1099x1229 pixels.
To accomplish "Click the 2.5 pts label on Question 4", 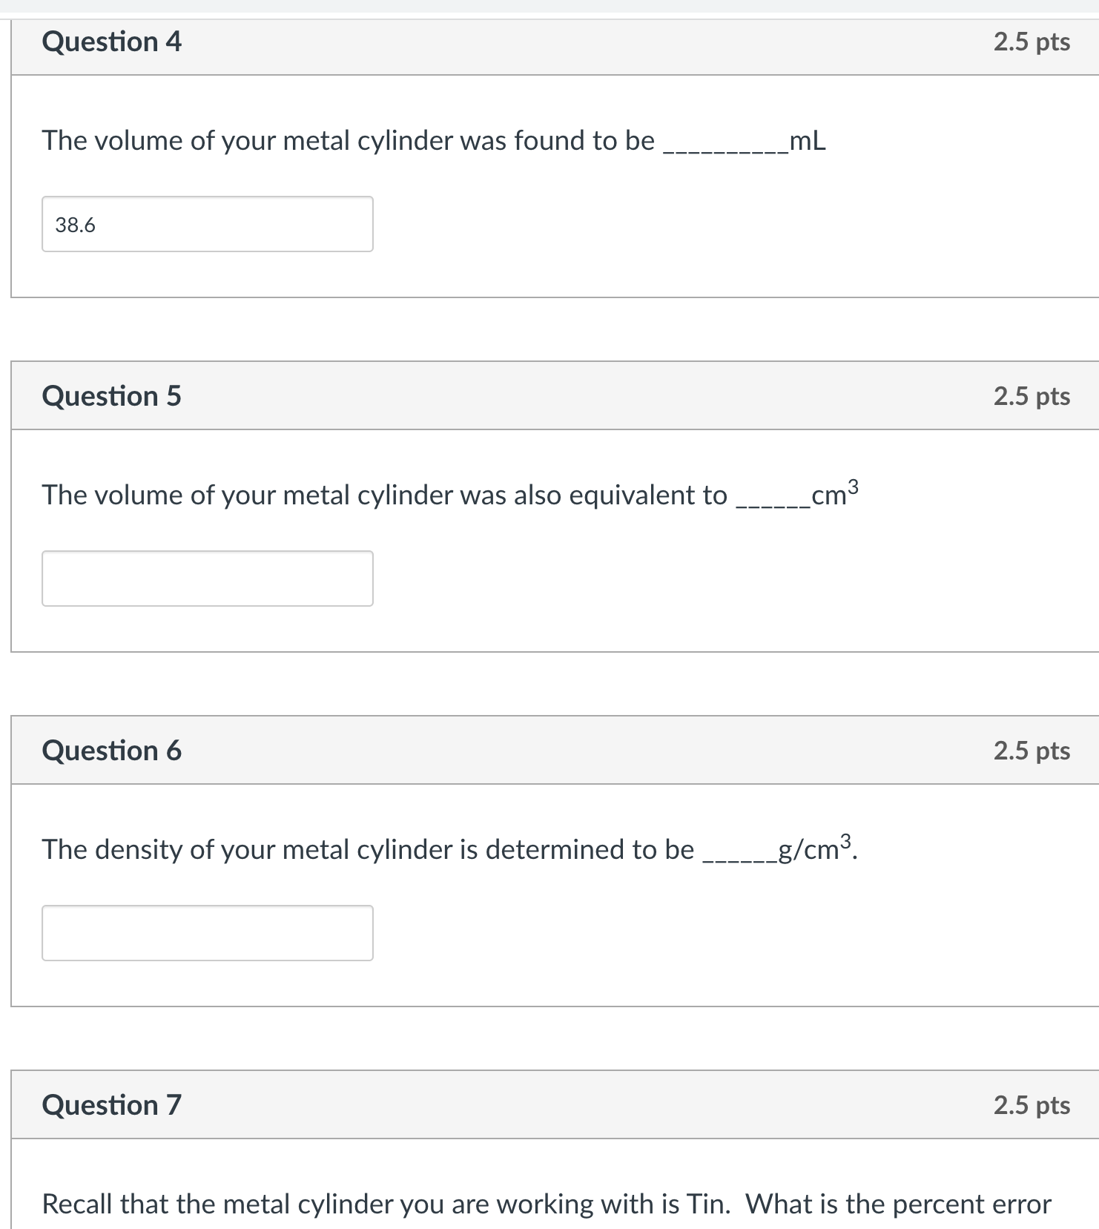I will tap(1032, 42).
